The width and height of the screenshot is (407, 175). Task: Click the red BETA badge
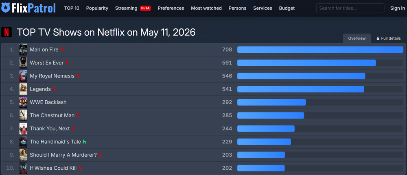145,8
